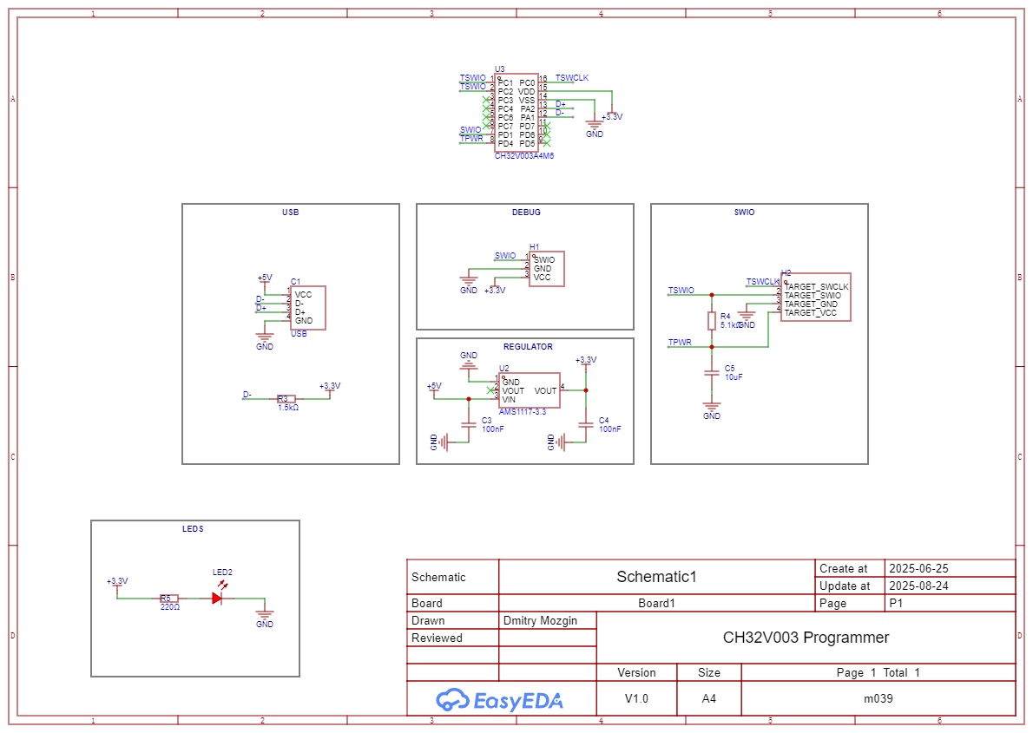Click the D- net label at U3 pin 12
The width and height of the screenshot is (1033, 733).
(560, 113)
